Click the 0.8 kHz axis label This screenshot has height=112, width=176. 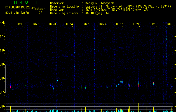pos(2,78)
